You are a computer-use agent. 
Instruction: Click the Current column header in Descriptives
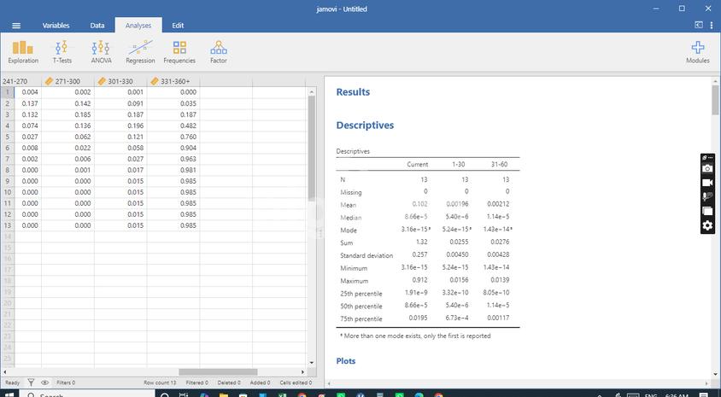418,165
